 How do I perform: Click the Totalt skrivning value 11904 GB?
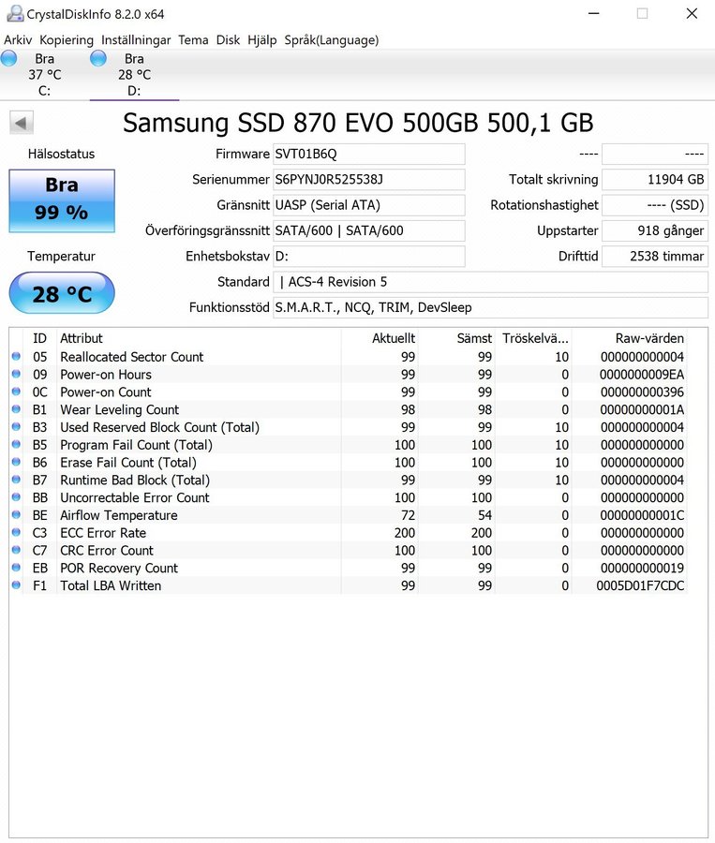coord(655,180)
